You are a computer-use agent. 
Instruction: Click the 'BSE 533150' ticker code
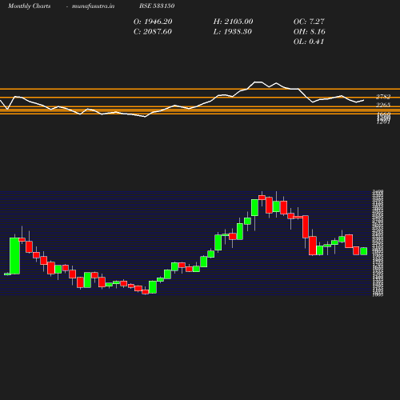pyautogui.click(x=157, y=6)
